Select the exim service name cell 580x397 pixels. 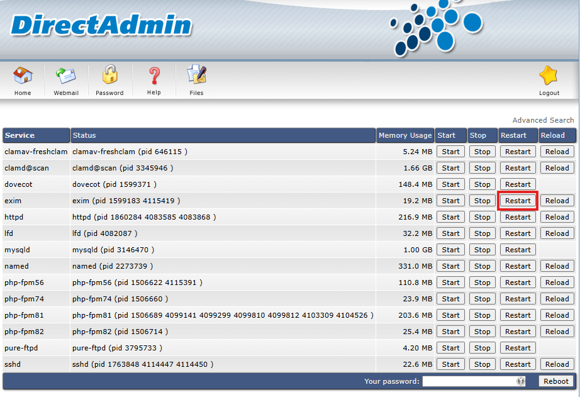coord(36,201)
